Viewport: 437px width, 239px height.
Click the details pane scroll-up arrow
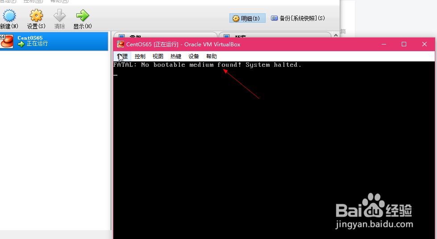click(336, 35)
